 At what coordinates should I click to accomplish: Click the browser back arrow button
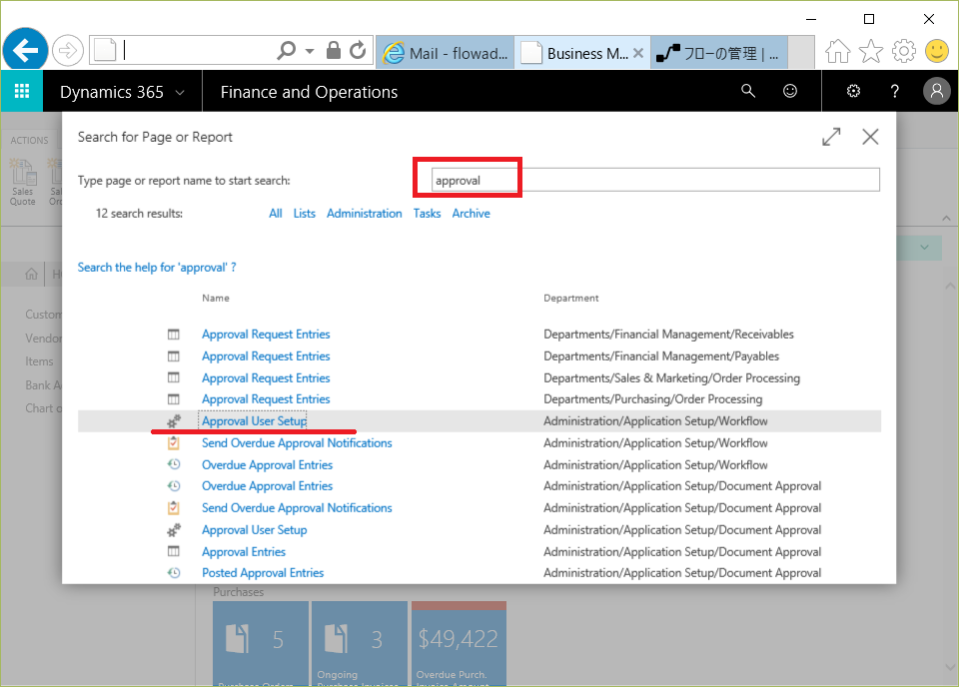point(25,50)
